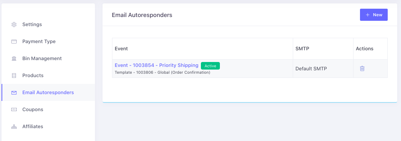401x141 pixels.
Task: Click the green Active status badge
Action: [210, 66]
